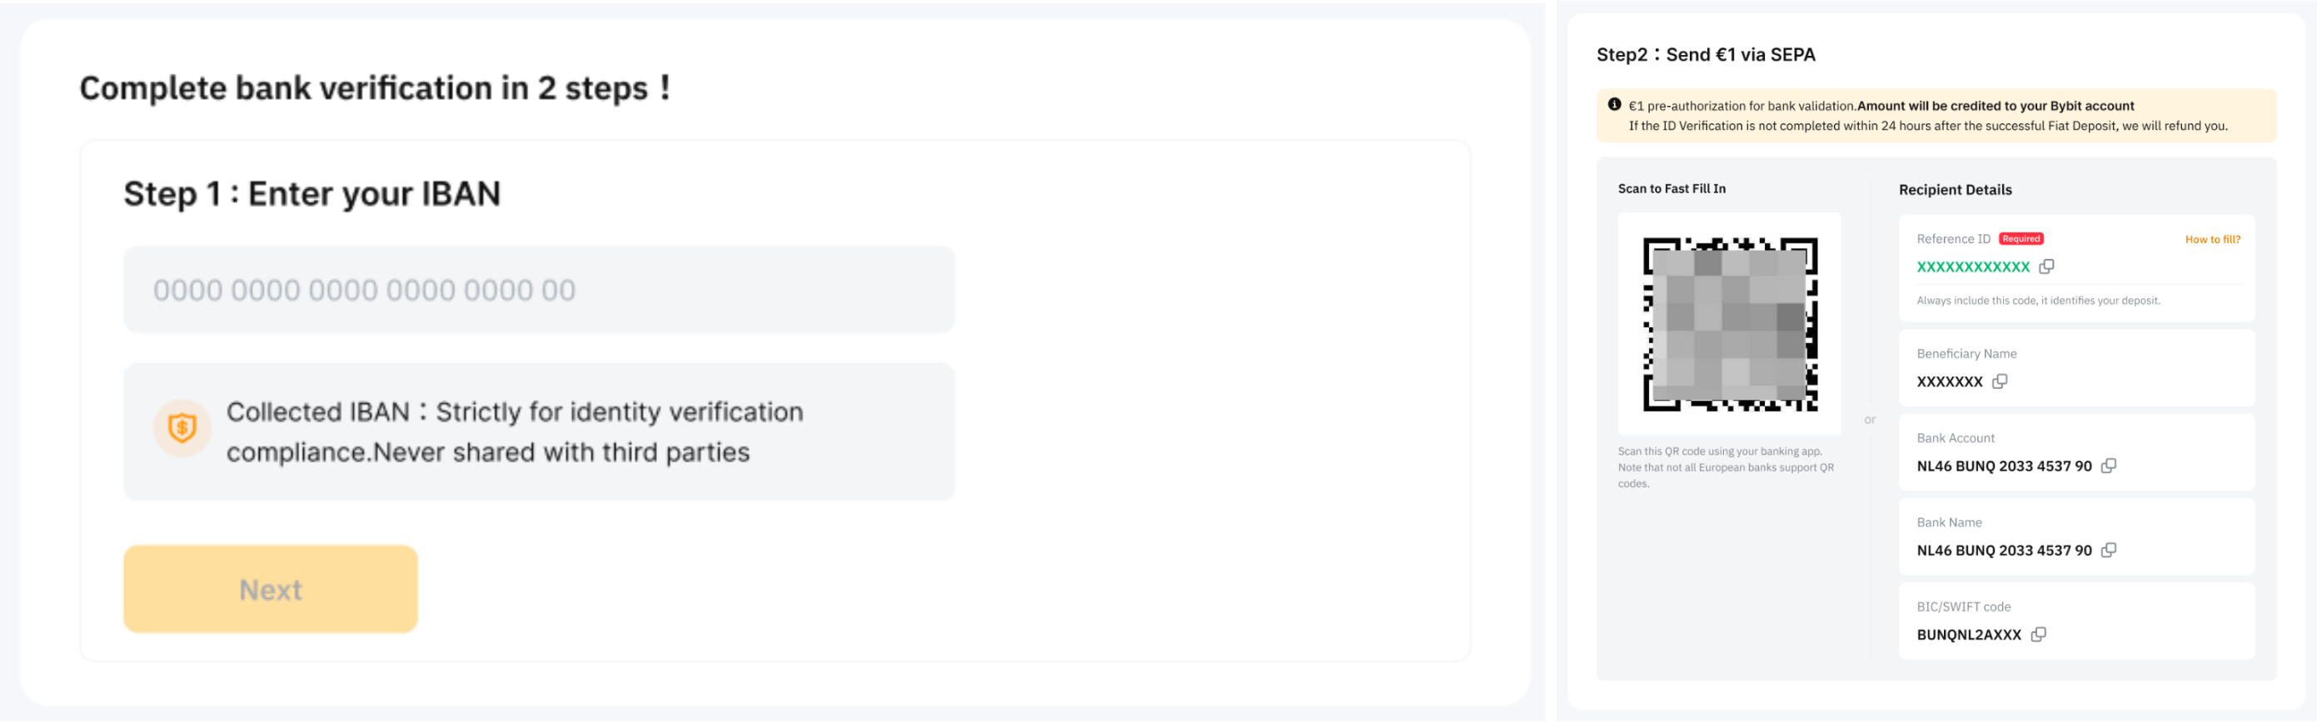Open the "How to fill?" link
This screenshot has height=723, width=2317.
(2212, 240)
